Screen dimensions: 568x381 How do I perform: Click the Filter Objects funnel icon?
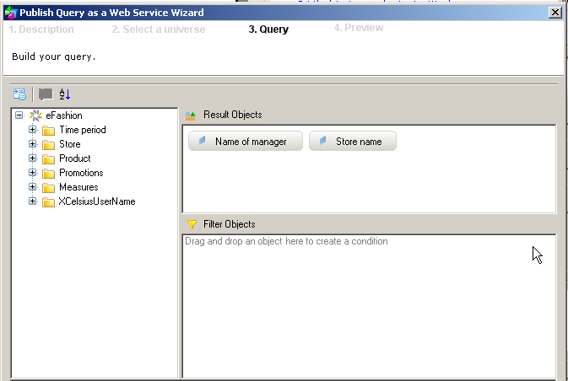192,224
